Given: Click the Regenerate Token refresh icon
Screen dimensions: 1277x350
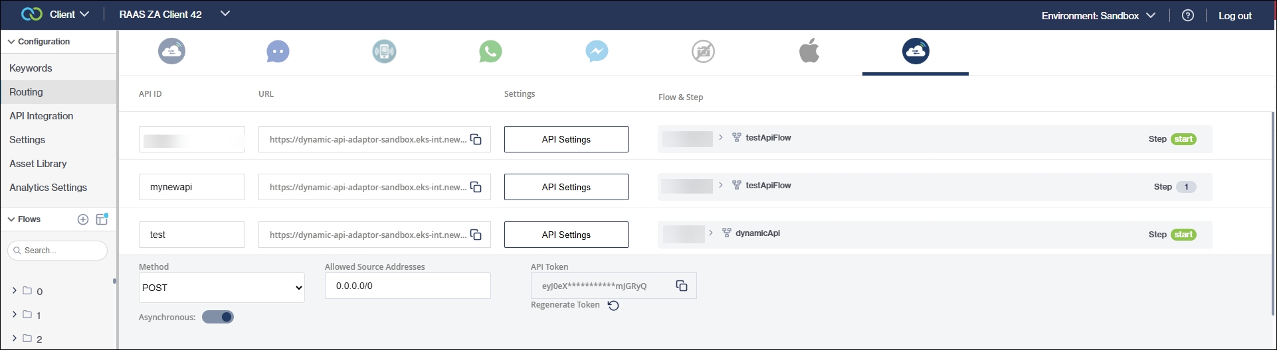Looking at the screenshot, I should [613, 306].
